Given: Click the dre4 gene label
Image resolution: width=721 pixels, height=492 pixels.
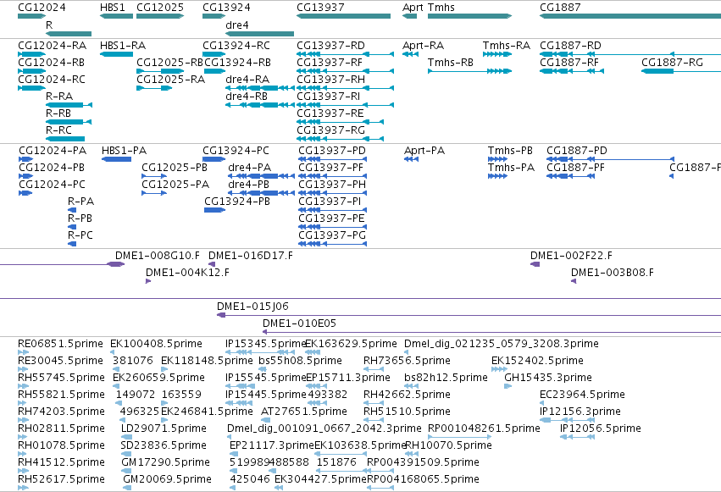Looking at the screenshot, I should pyautogui.click(x=237, y=25).
